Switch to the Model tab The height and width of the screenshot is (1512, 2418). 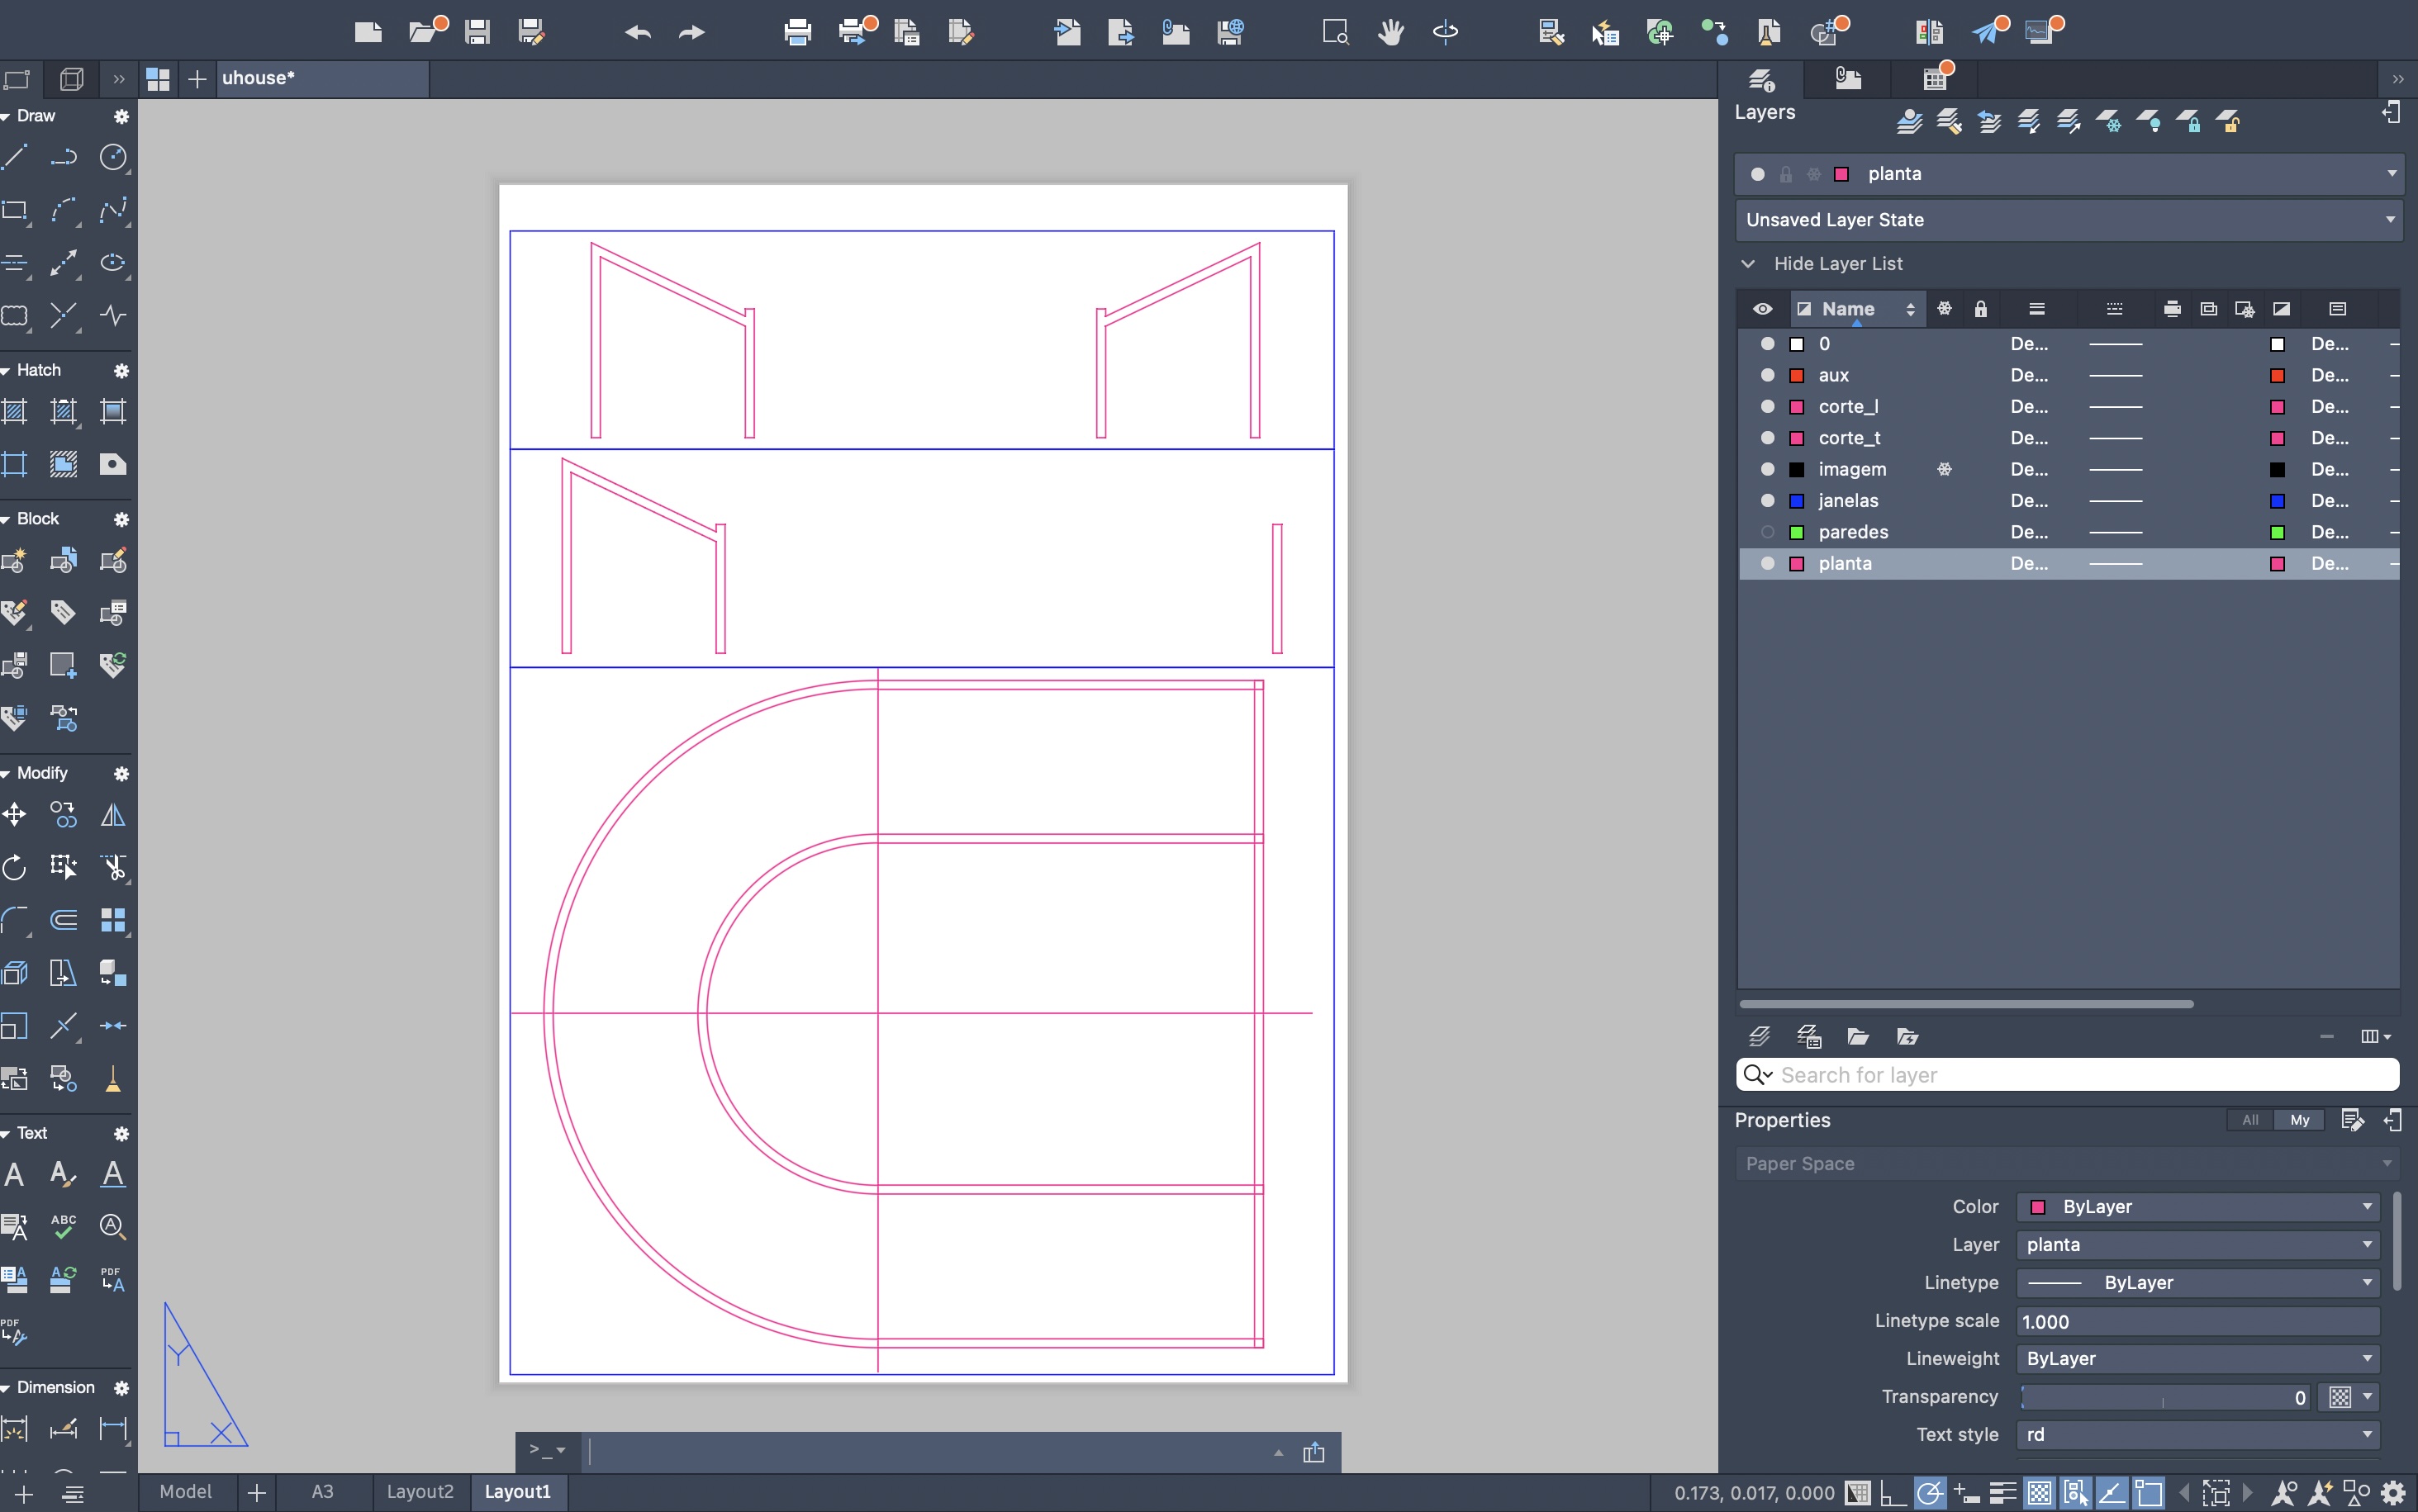tap(185, 1492)
